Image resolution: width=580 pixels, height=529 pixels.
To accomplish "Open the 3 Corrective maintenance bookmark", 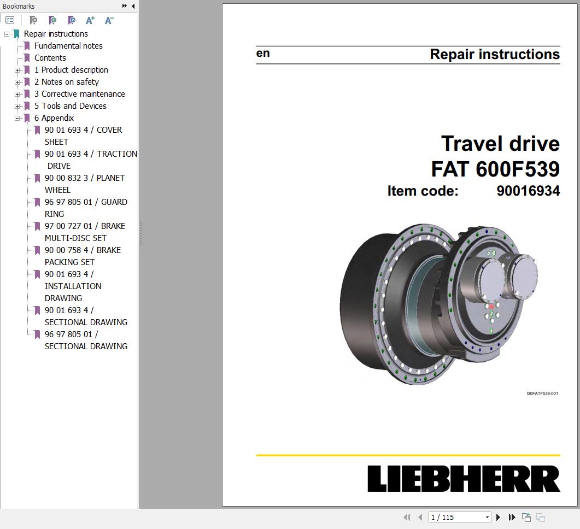I will pyautogui.click(x=79, y=94).
